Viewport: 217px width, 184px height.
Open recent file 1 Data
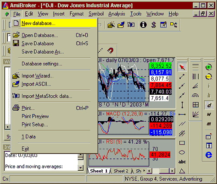click(x=54, y=137)
